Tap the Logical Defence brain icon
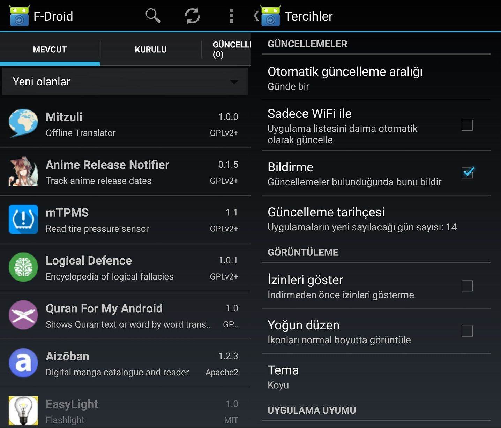 pos(23,267)
